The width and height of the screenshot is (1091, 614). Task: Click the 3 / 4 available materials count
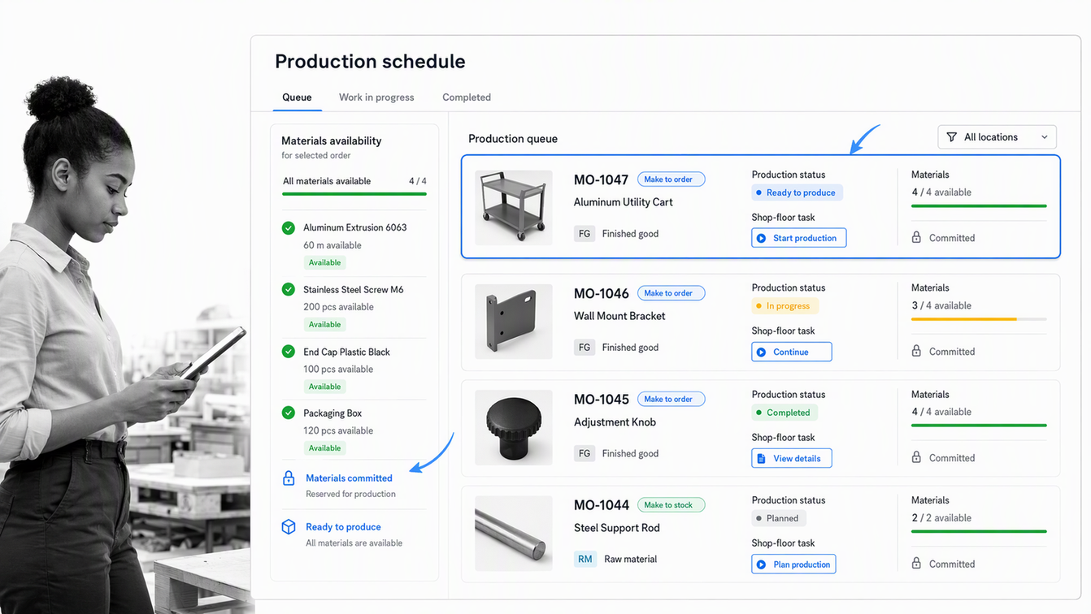coord(941,306)
